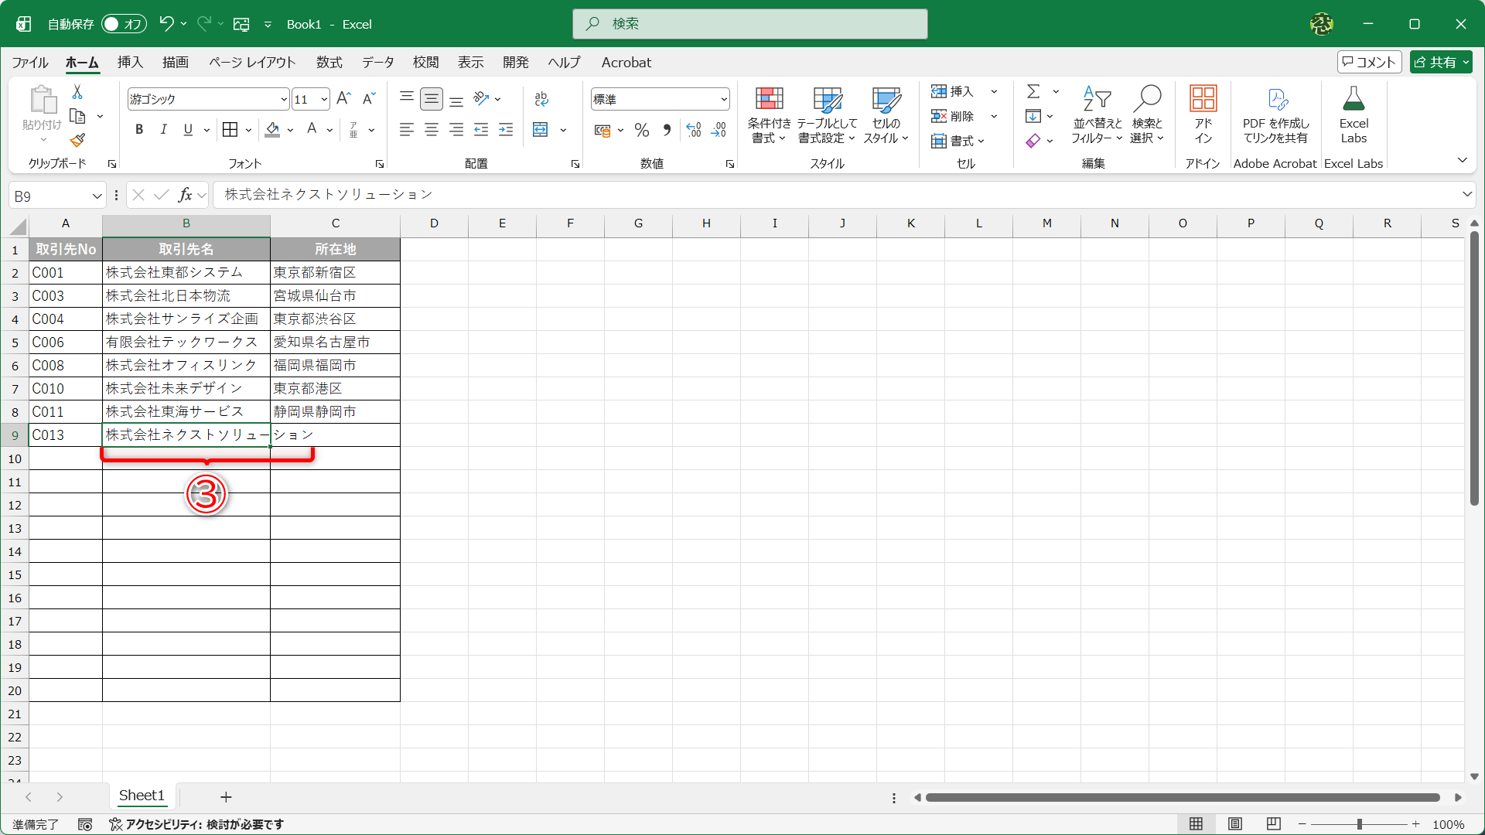Open the Name Box dropdown arrow
Screen dimensions: 1485x835
(x=97, y=196)
